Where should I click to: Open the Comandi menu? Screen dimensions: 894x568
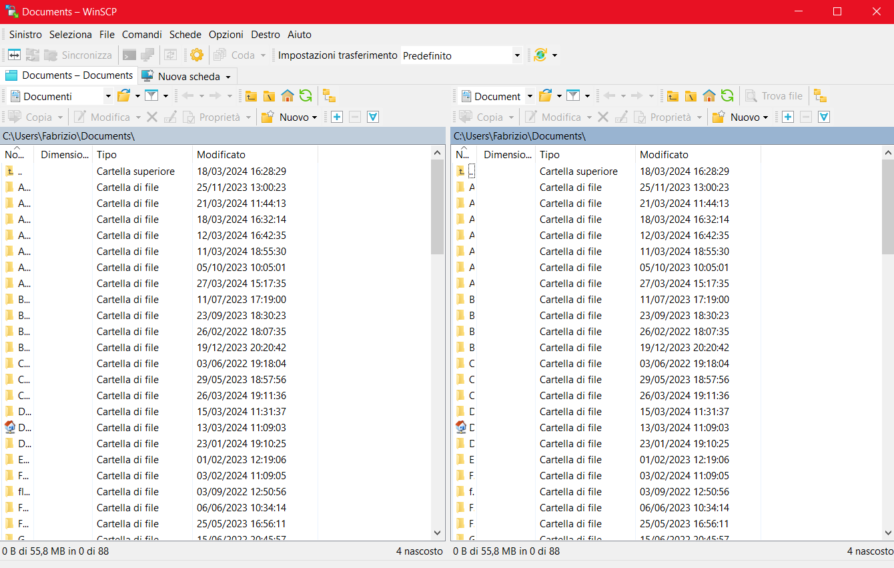coord(141,35)
